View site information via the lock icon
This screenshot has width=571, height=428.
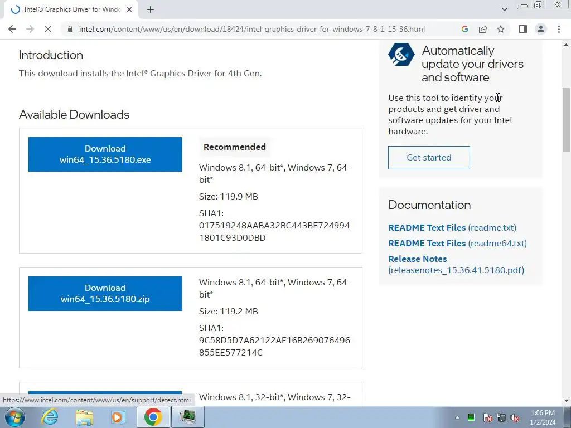point(70,29)
